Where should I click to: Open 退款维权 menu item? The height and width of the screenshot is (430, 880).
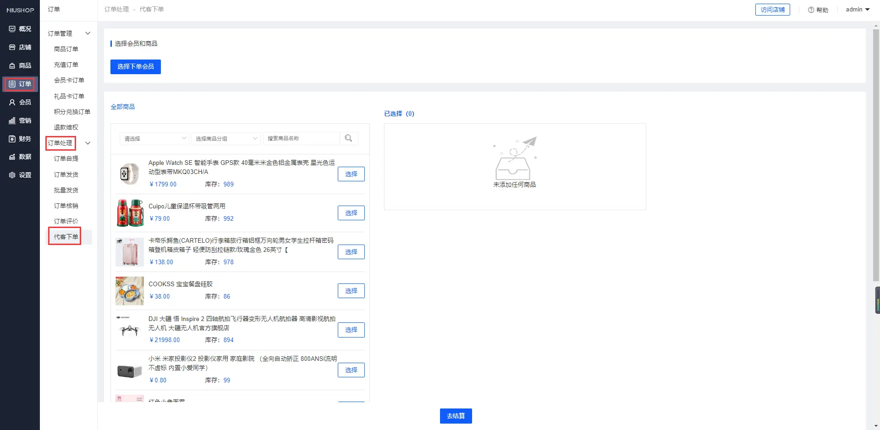point(66,127)
